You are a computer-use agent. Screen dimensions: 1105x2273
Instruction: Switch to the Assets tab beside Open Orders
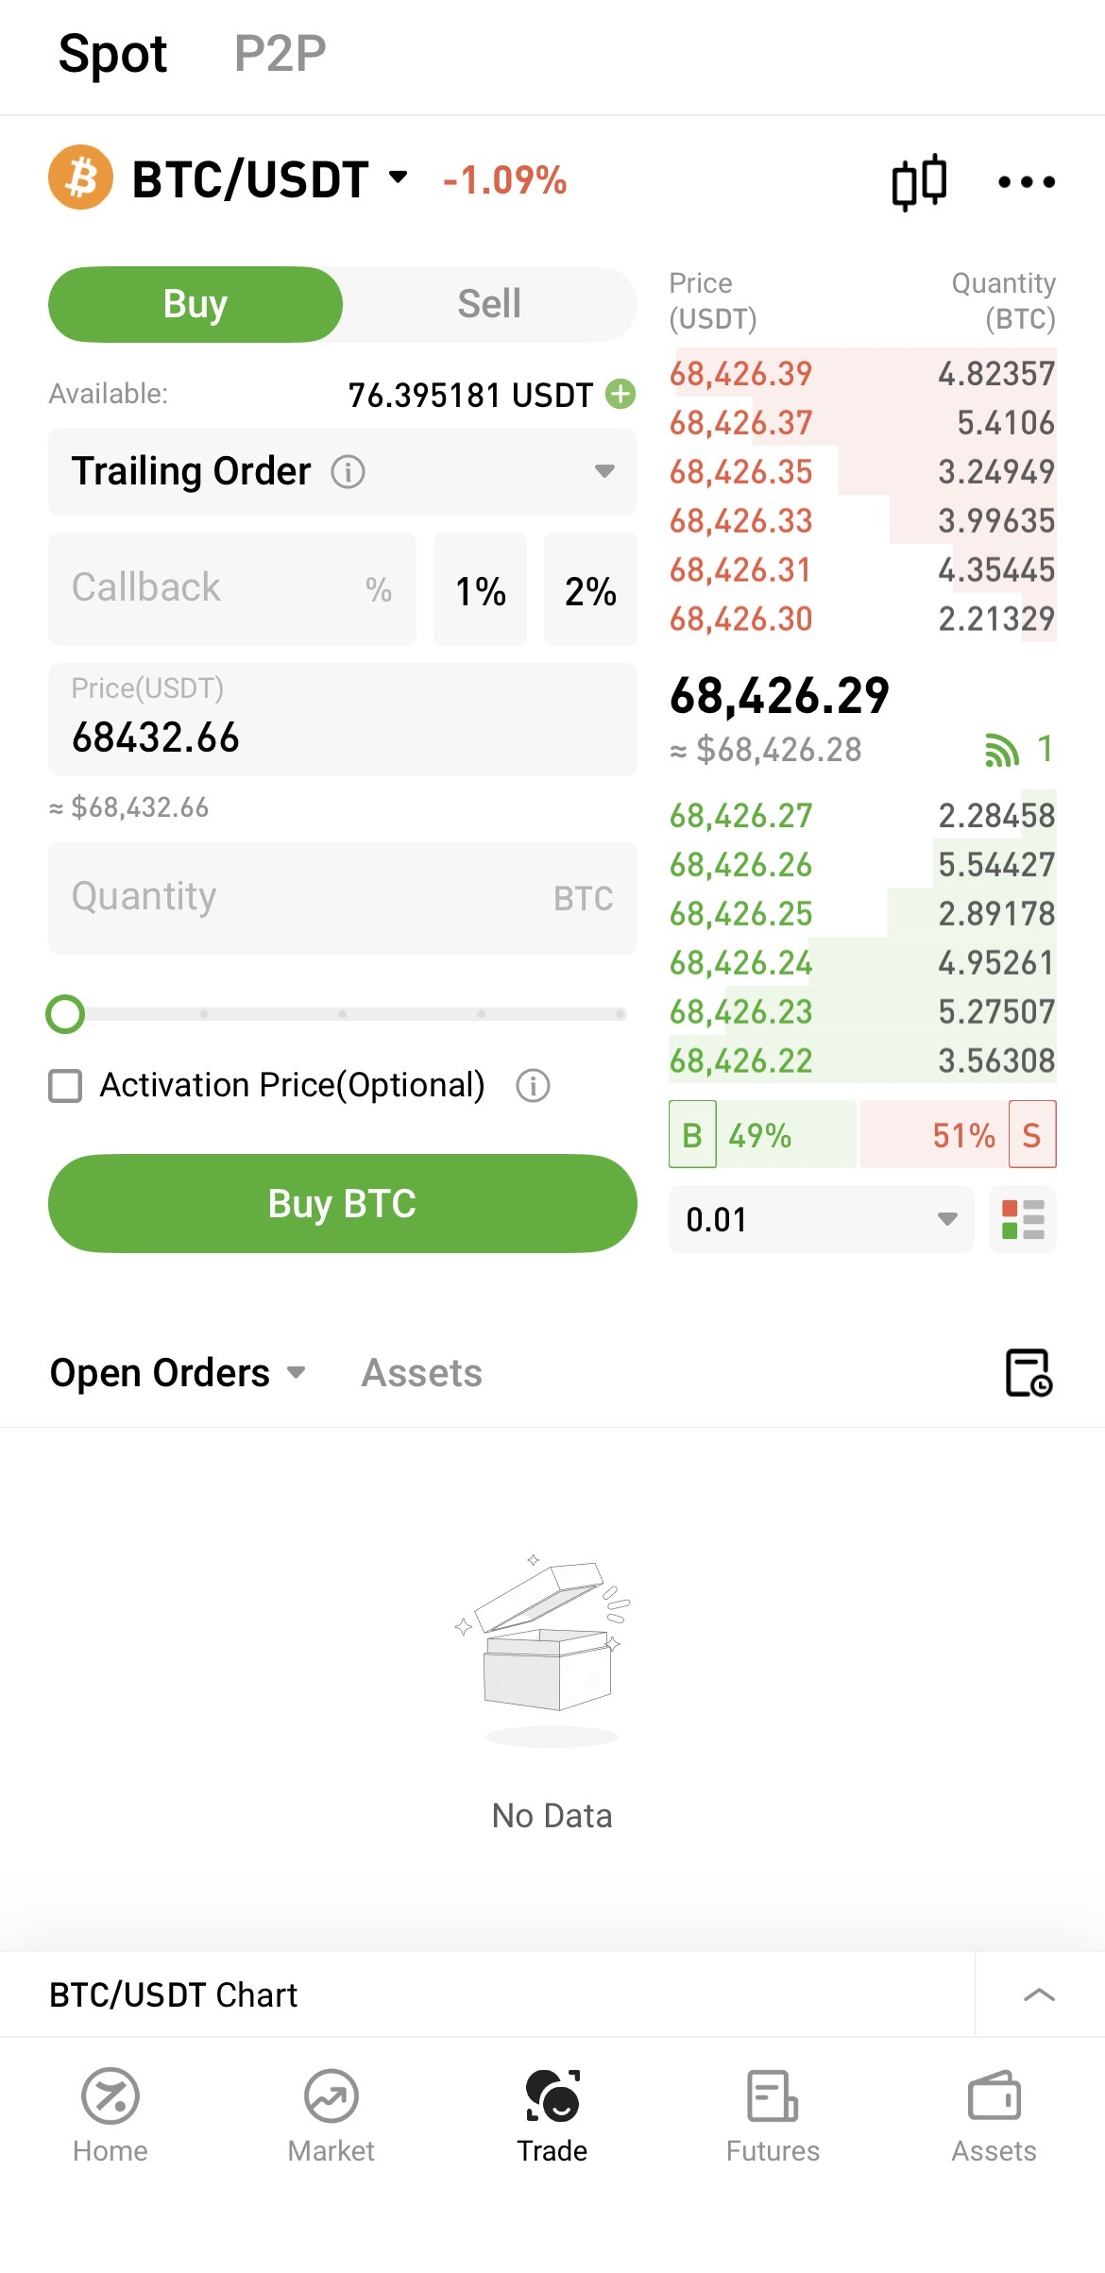(421, 1373)
